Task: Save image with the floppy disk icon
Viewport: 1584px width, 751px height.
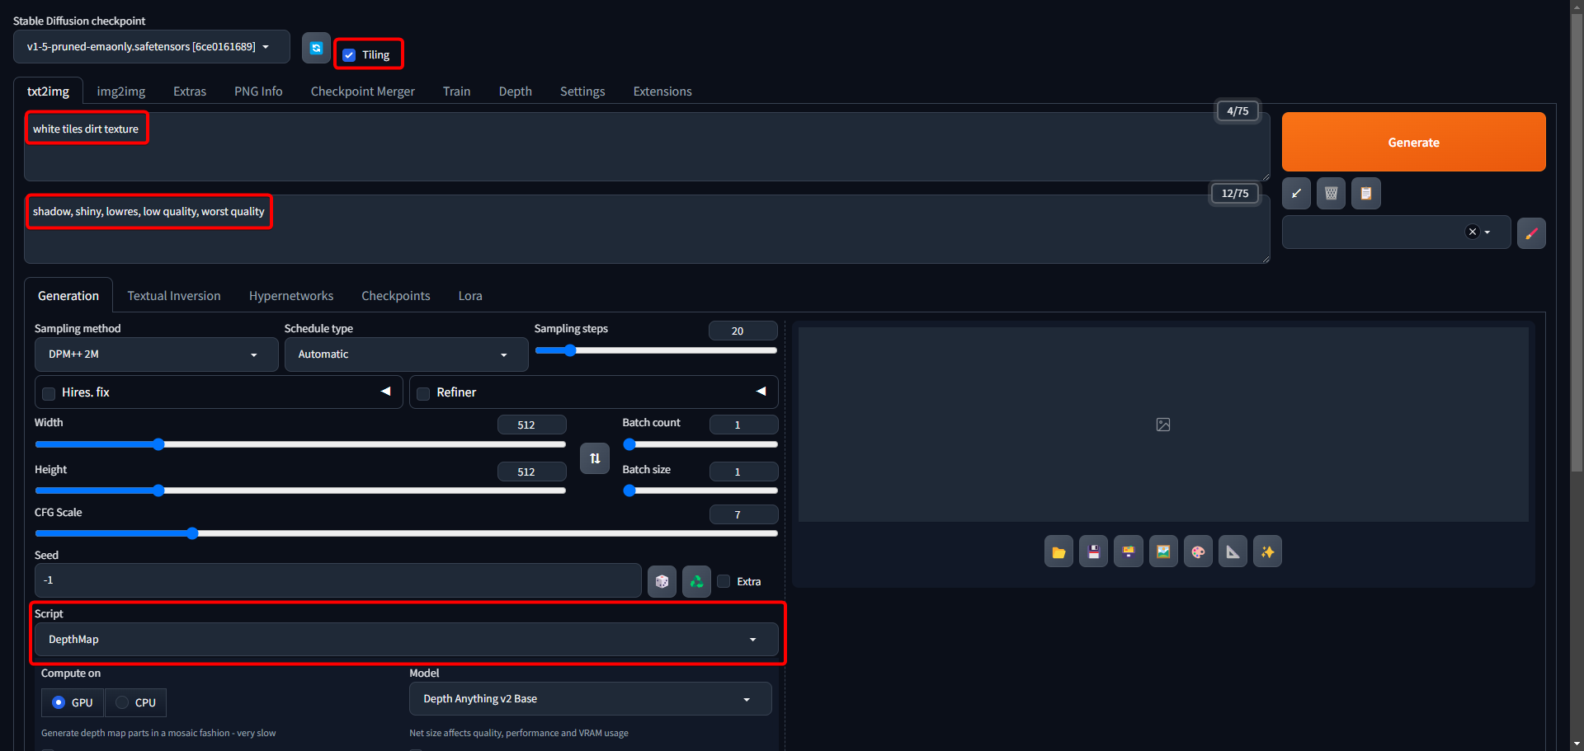Action: pyautogui.click(x=1093, y=552)
